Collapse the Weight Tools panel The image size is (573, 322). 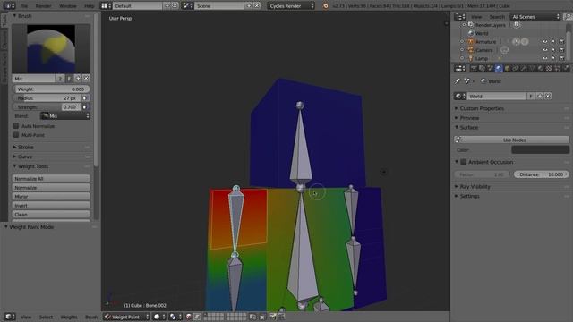pyautogui.click(x=14, y=166)
